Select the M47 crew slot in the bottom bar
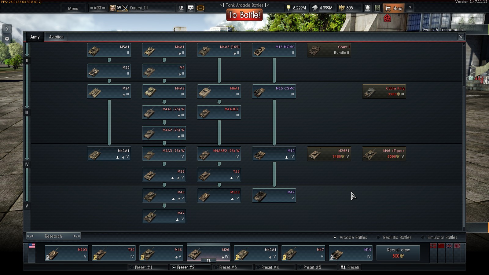This screenshot has width=489, height=275. pos(303,253)
